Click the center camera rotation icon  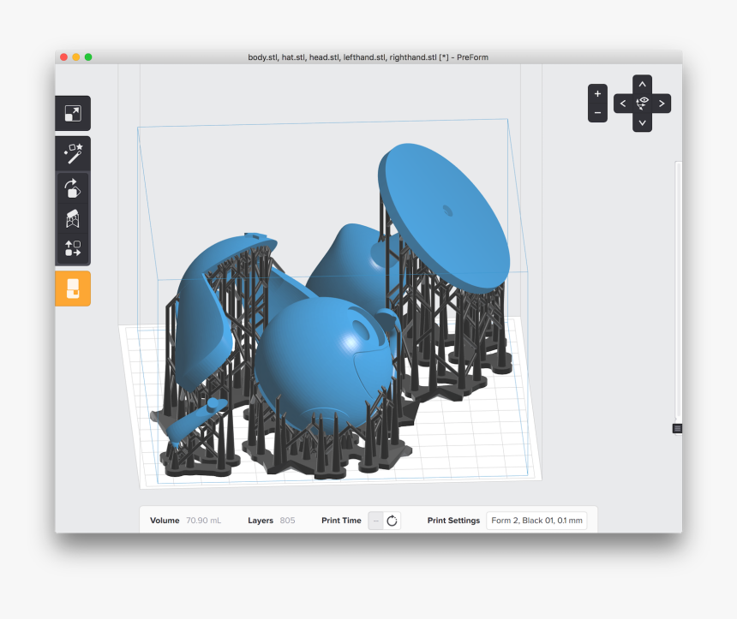(x=642, y=103)
